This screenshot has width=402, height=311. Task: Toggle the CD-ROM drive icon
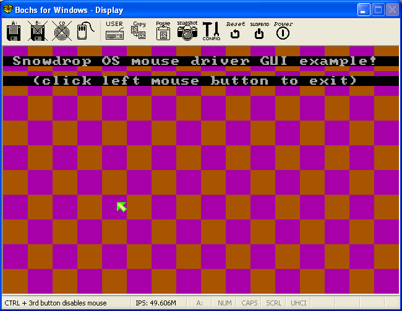62,31
